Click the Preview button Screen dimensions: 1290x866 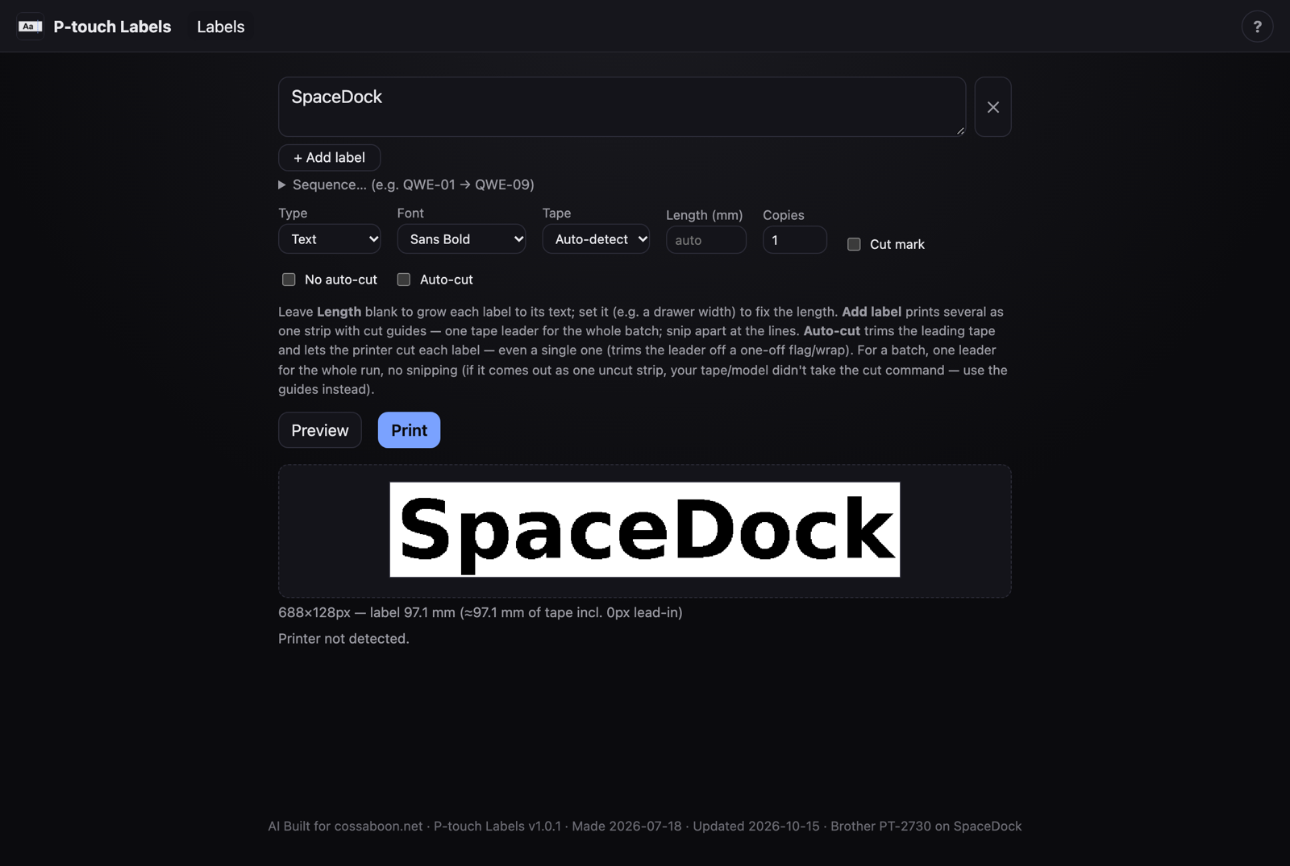pyautogui.click(x=320, y=430)
